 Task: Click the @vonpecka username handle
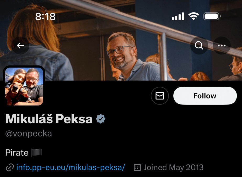click(x=29, y=134)
